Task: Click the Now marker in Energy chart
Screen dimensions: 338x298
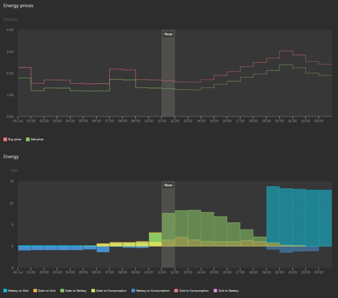Action: pyautogui.click(x=168, y=185)
